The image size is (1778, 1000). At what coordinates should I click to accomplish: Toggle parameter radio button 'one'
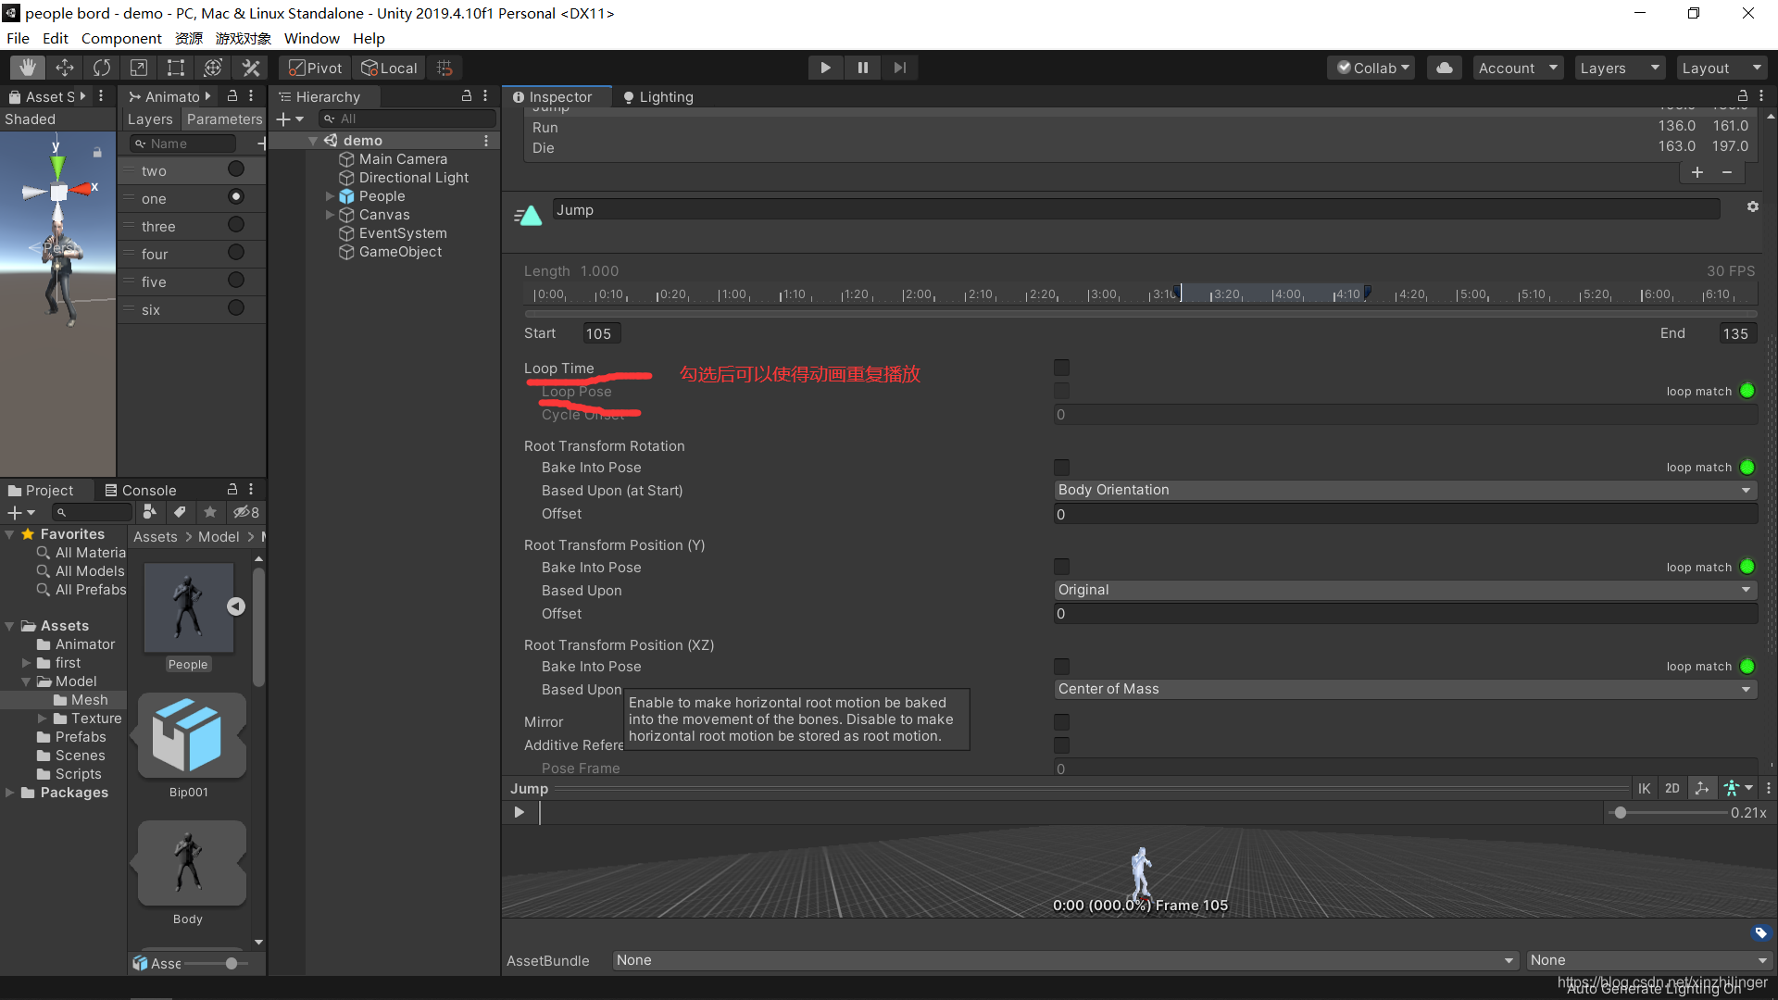(236, 196)
